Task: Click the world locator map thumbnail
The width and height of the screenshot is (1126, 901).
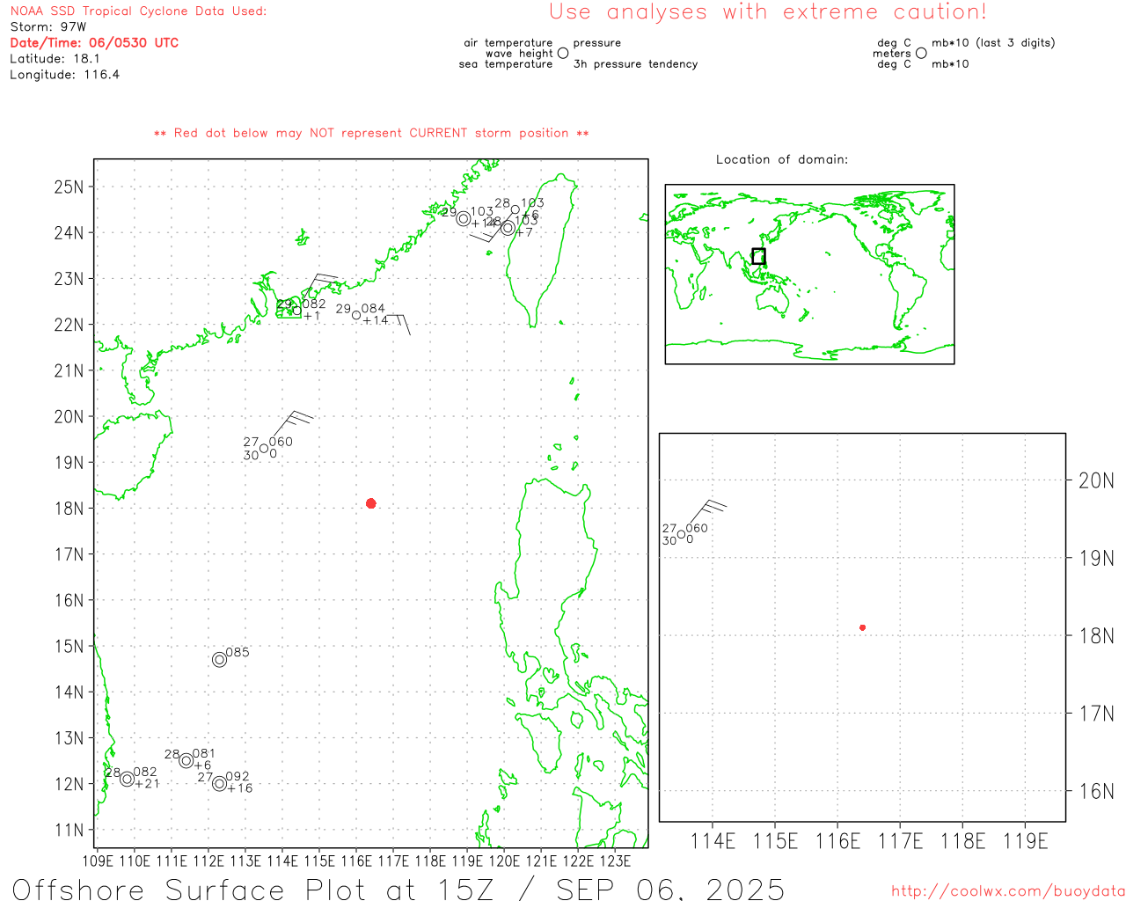Action: click(x=809, y=274)
